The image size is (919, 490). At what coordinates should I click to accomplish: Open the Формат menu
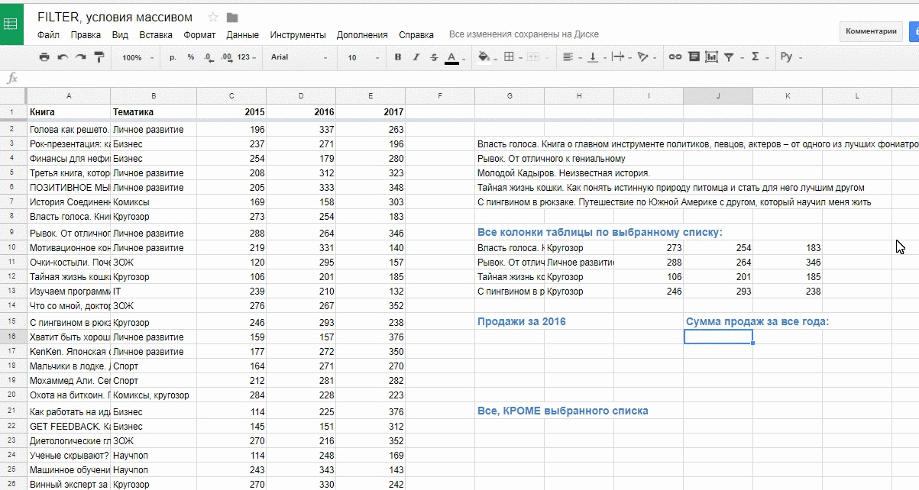tap(199, 35)
